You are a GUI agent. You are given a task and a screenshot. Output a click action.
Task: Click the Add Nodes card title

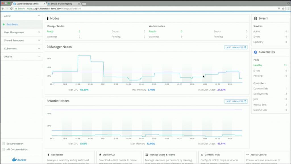click(x=57, y=155)
